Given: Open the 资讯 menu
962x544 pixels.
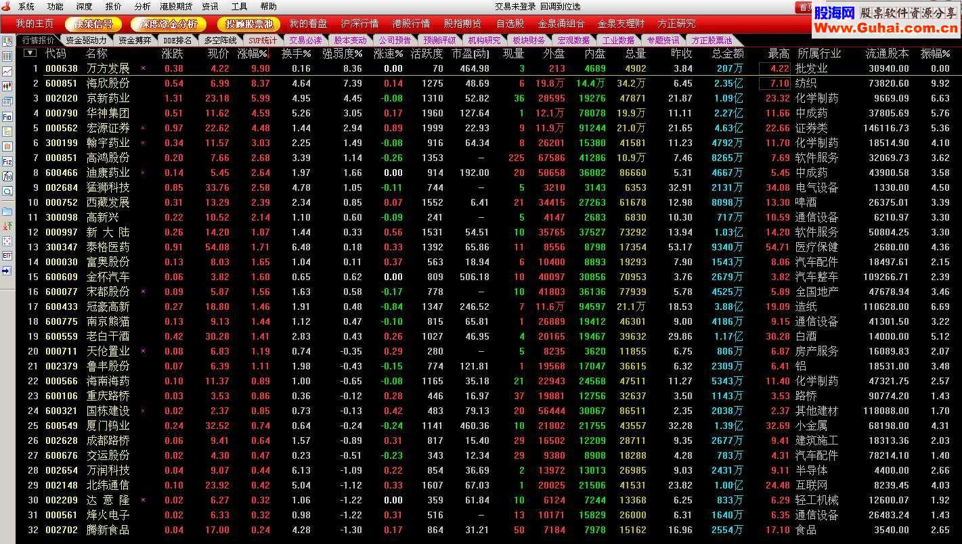Looking at the screenshot, I should (x=210, y=7).
